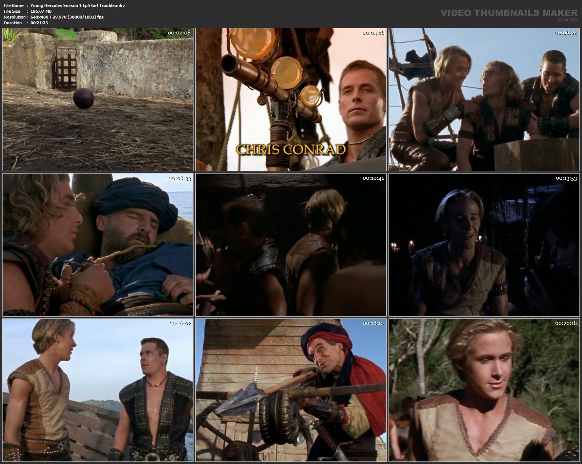Click the '00:08:33' timestamp
The width and height of the screenshot is (582, 464).
180,178
